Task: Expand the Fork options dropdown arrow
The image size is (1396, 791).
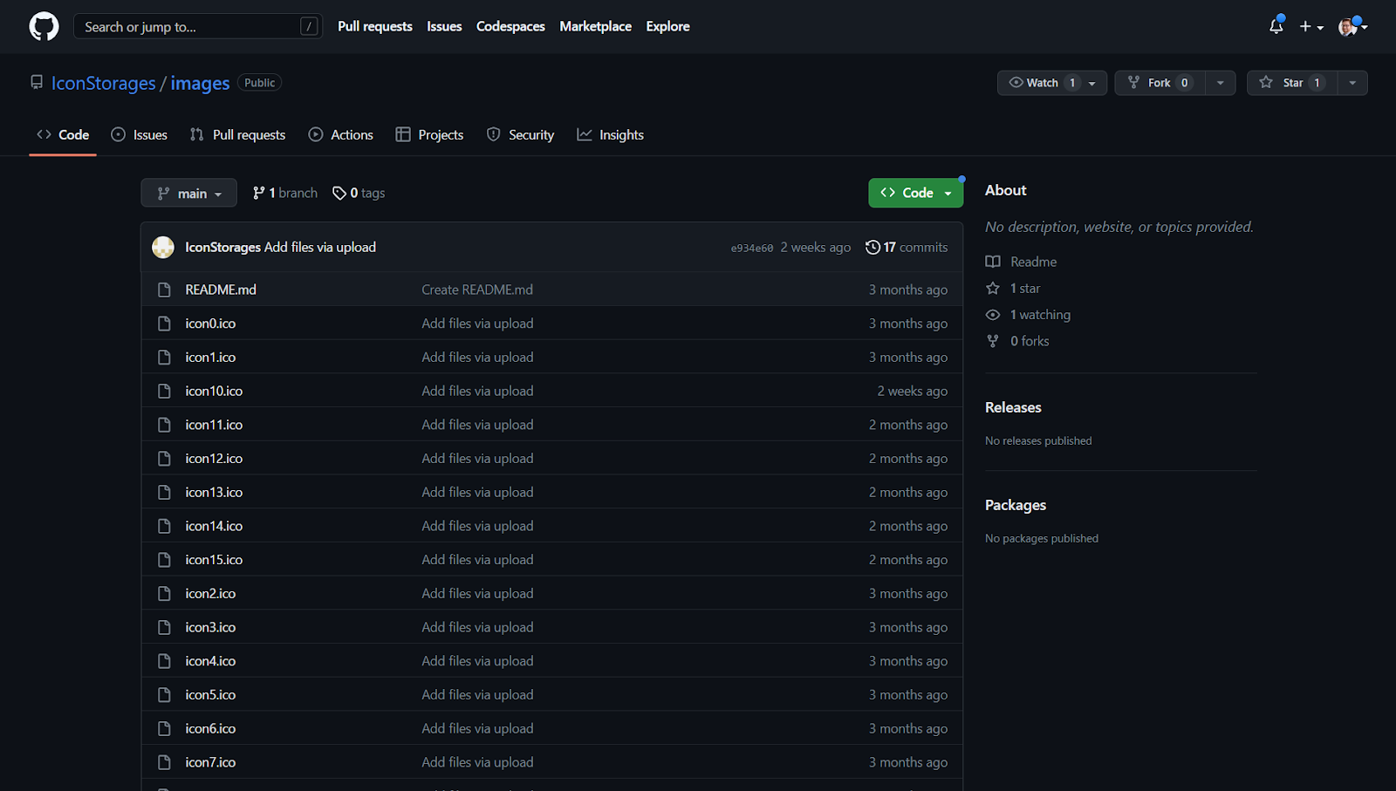Action: click(x=1221, y=83)
